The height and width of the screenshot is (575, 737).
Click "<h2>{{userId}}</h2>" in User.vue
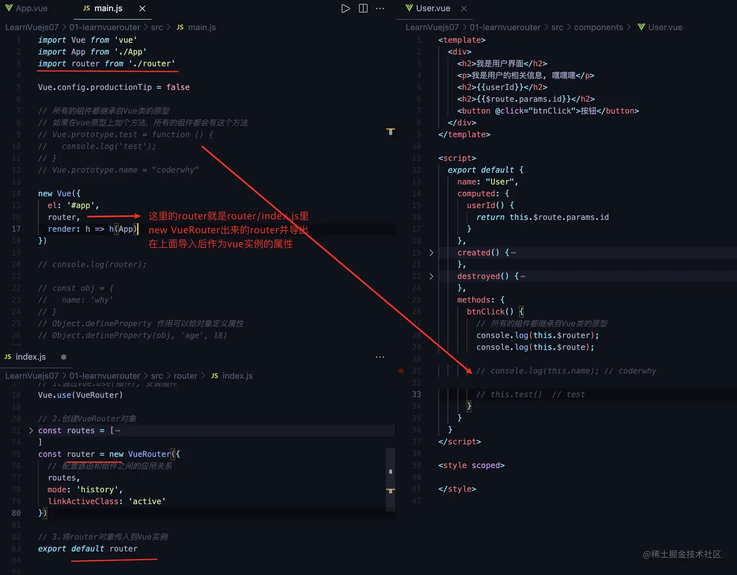[502, 87]
